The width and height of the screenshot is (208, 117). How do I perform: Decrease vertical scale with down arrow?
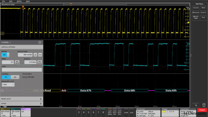click(40, 55)
